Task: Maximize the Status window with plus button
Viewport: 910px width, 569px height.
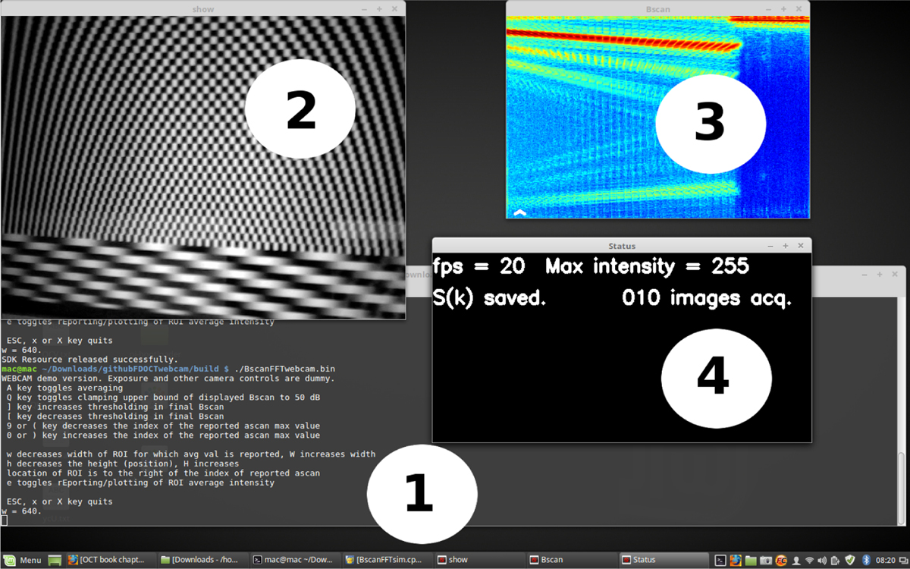Action: coord(786,246)
